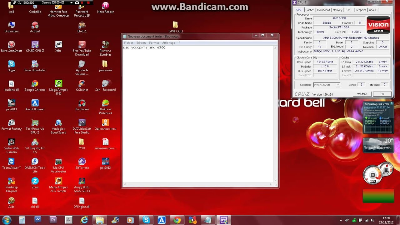Open the Graphics tab in CPU-Z
Screen dimensions: 400x225
click(x=361, y=10)
